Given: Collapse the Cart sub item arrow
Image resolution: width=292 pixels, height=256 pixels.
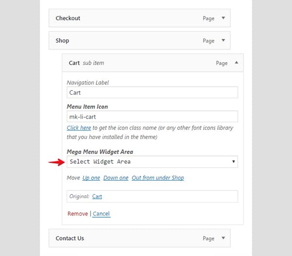Looking at the screenshot, I should (237, 63).
